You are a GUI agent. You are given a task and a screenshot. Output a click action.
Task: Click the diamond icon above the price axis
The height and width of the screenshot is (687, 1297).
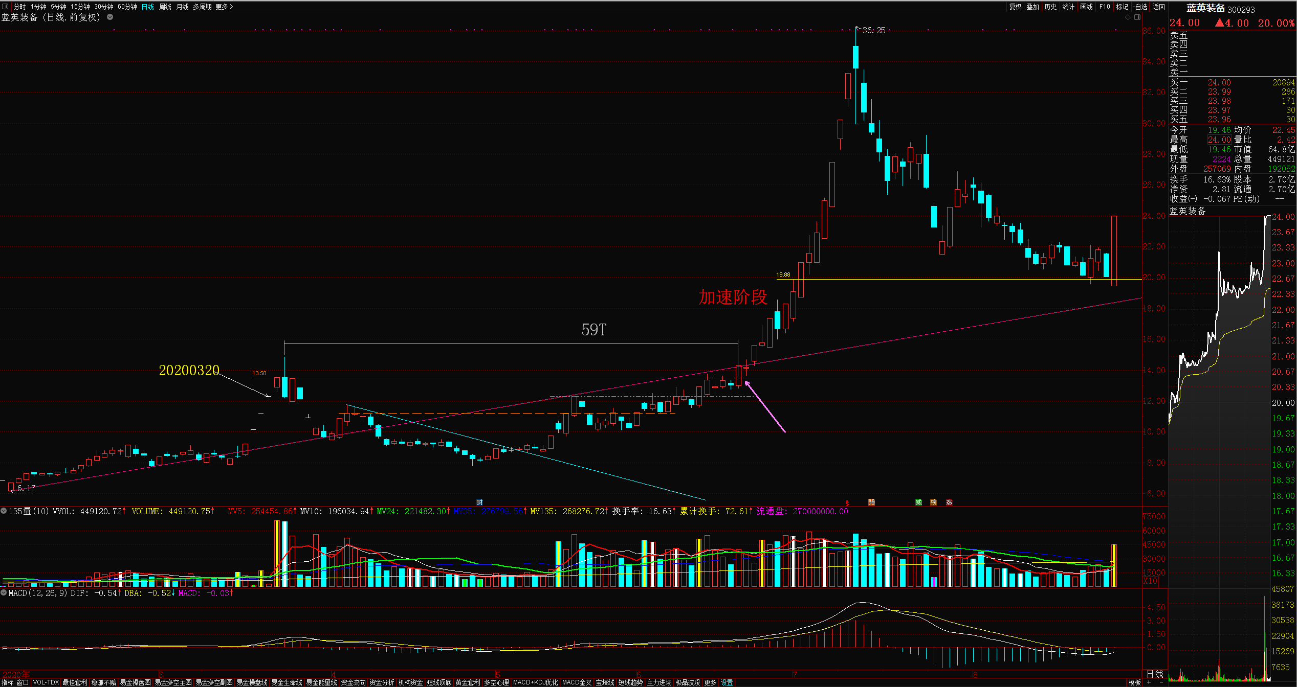[1128, 17]
